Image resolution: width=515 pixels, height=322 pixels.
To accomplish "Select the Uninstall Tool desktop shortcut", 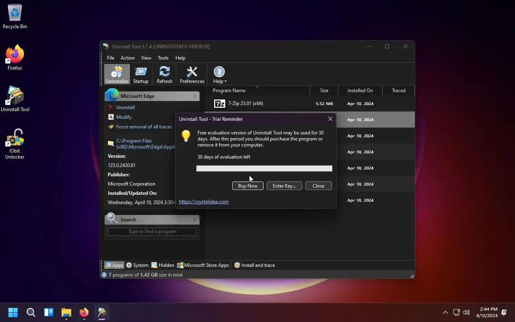I will [15, 99].
